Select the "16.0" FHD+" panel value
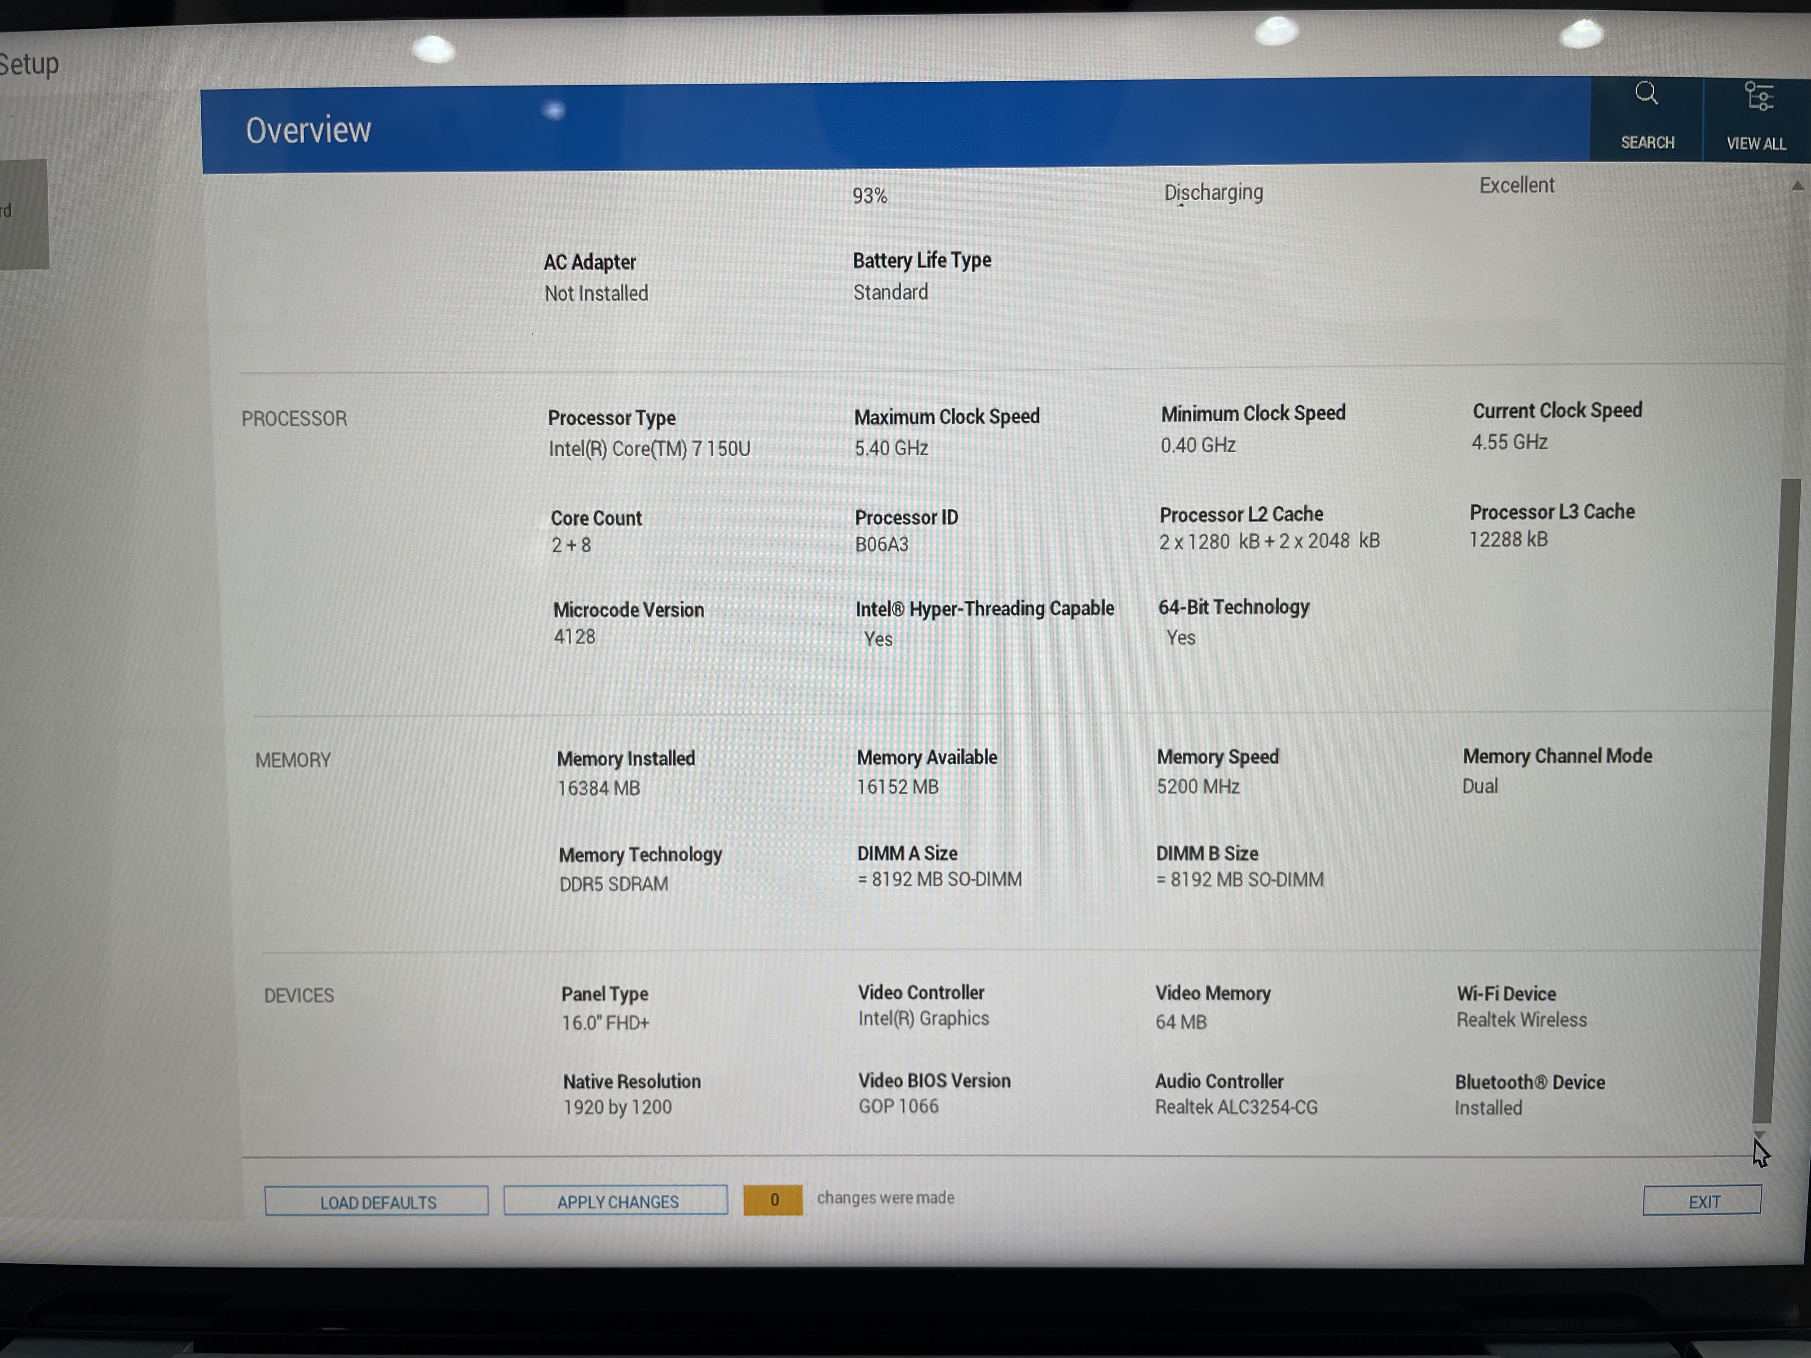1811x1358 pixels. coord(605,1023)
